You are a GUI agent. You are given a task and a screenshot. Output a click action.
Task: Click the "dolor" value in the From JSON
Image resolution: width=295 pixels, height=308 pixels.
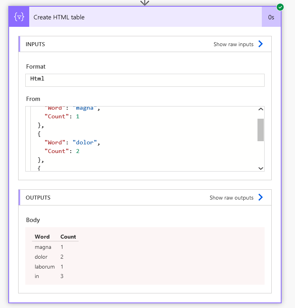(x=85, y=142)
